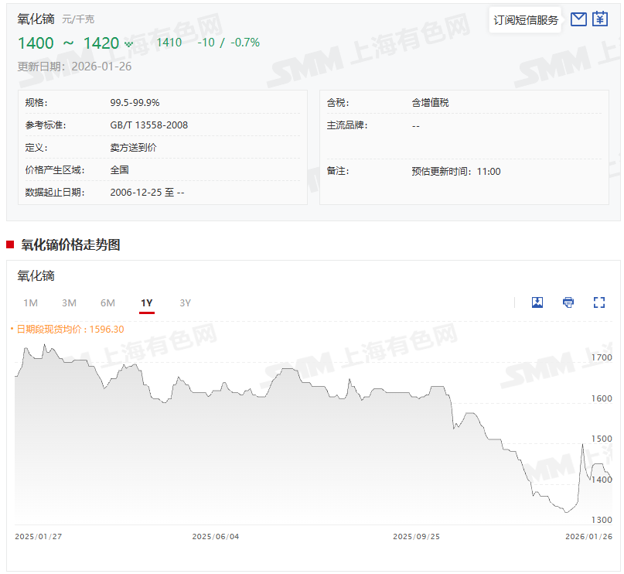Click the price low 1400 value
This screenshot has width=624, height=574.
point(36,43)
